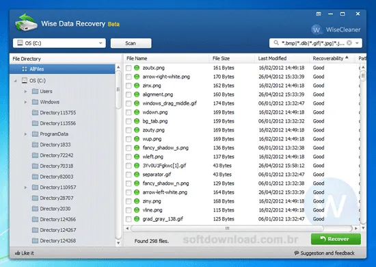This screenshot has height=267, width=376.
Task: Check the box for wdown.png
Action: [x=129, y=112]
